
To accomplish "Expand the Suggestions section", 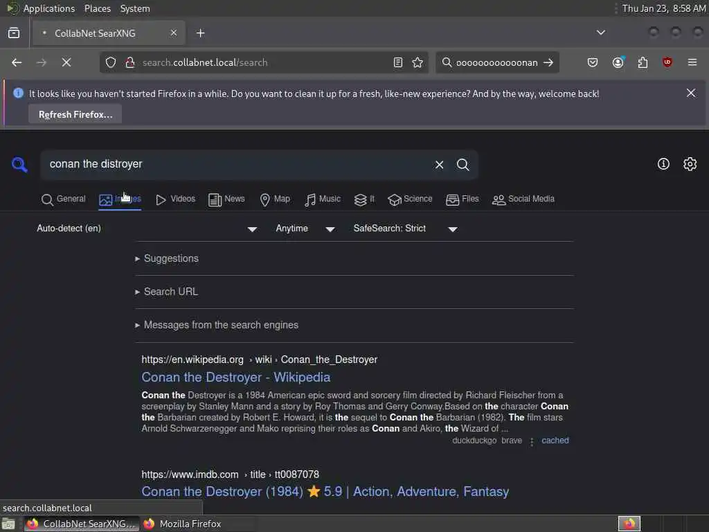I will (167, 258).
